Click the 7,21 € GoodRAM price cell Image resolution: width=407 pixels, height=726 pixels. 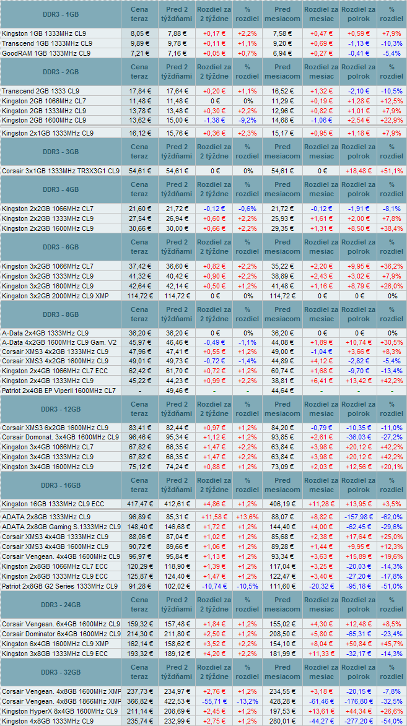pos(139,53)
